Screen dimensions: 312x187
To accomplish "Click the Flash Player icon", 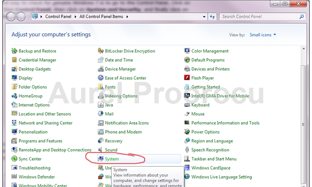I will pyautogui.click(x=187, y=78).
